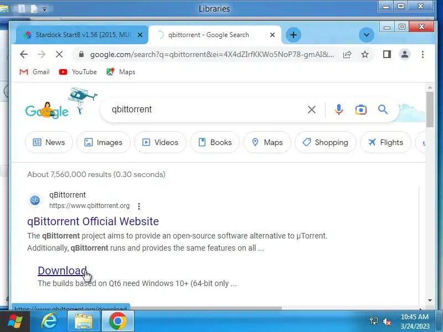Click the scrollbar down arrow
The height and width of the screenshot is (332, 443).
tap(430, 300)
